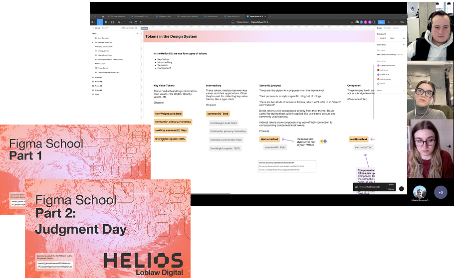454x278 pixels.
Task: Click the background color fill swatch
Action: click(x=378, y=38)
